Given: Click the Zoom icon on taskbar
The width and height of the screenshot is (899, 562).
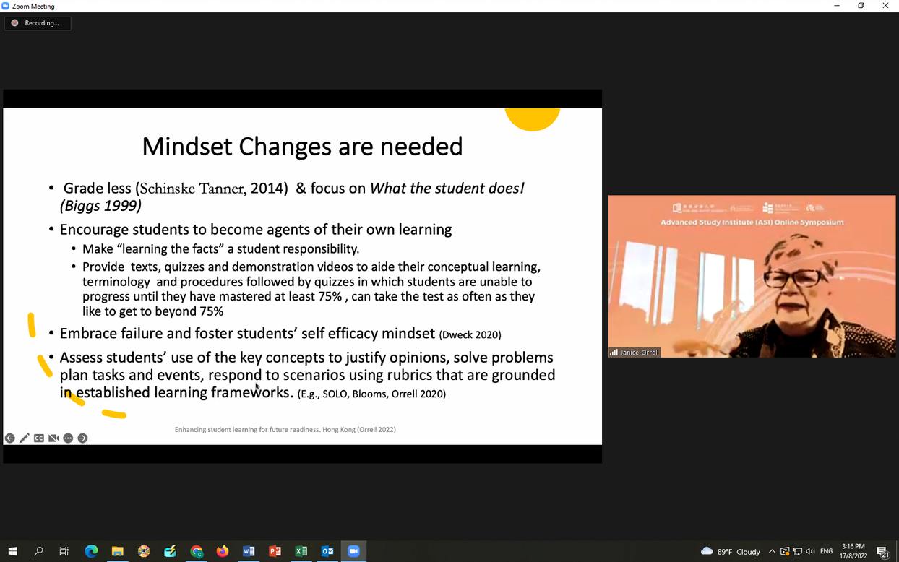Looking at the screenshot, I should pyautogui.click(x=353, y=551).
